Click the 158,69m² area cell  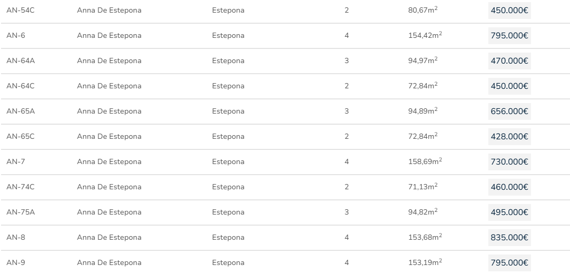coord(425,161)
